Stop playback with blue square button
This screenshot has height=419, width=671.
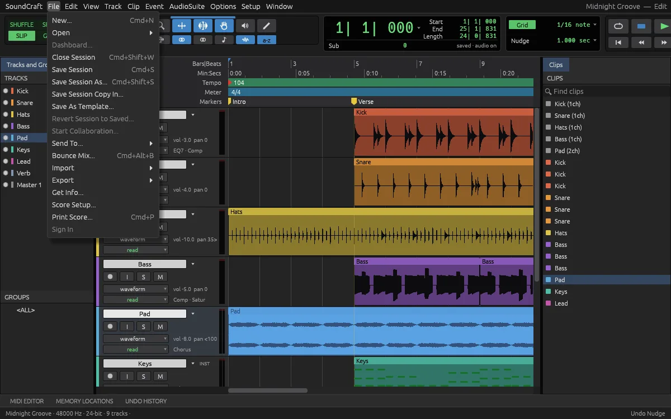[641, 26]
